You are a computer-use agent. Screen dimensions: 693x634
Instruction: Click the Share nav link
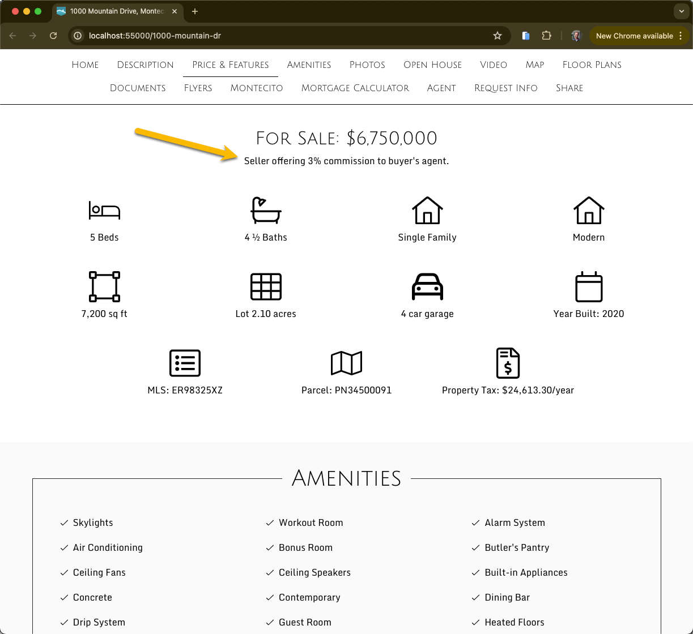(x=569, y=88)
